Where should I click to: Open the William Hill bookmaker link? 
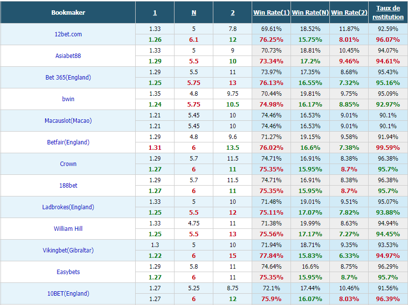(x=68, y=228)
